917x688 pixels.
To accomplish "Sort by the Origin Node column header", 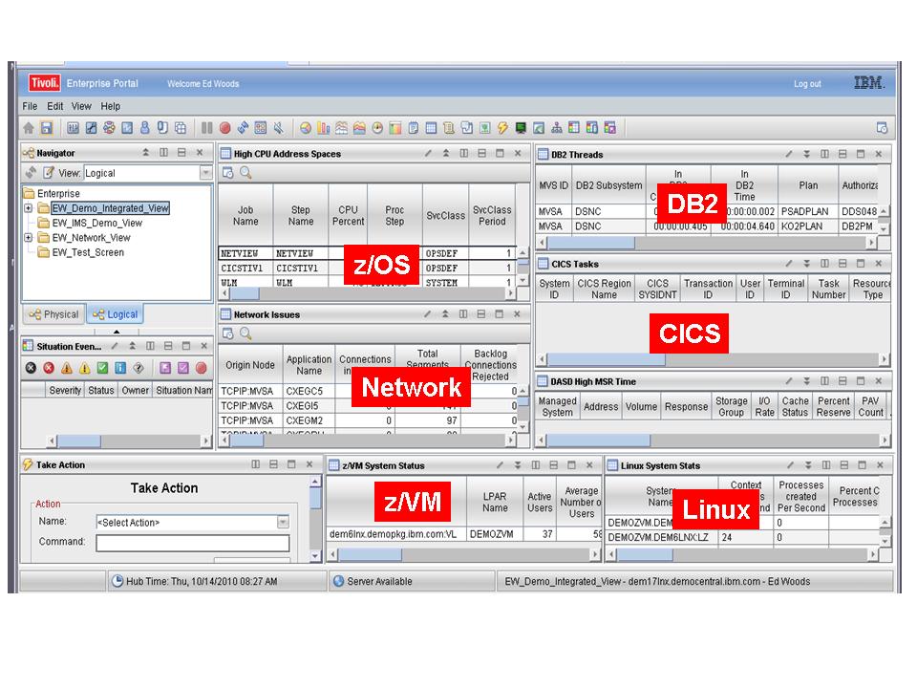I will [250, 364].
